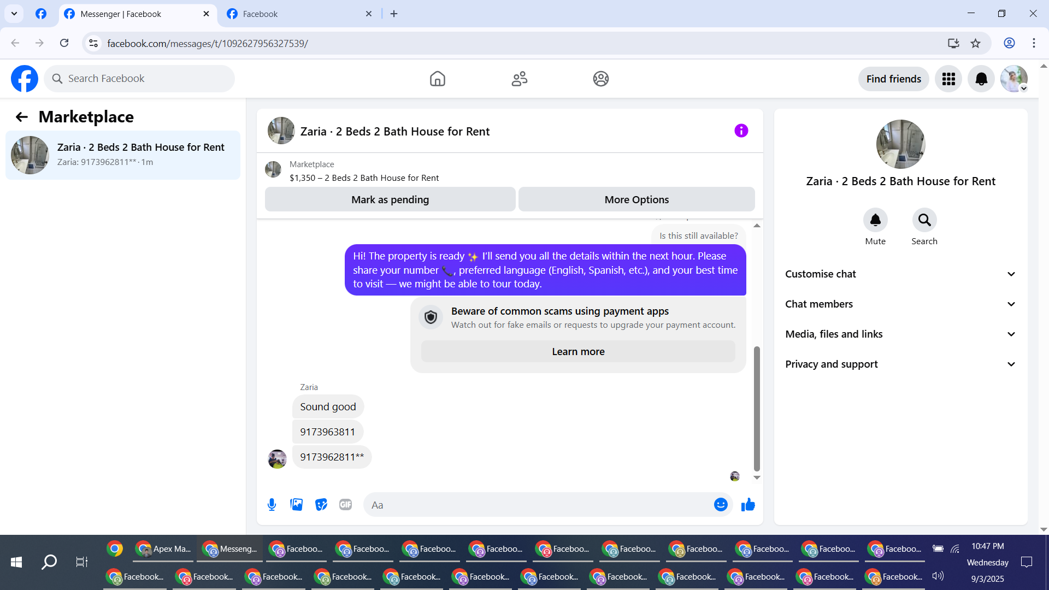Close the Messenger | Facebook tab

(206, 14)
